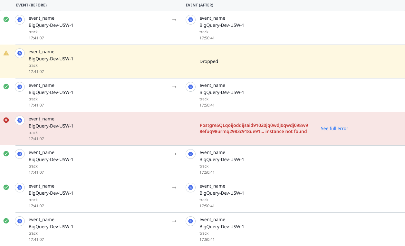
Task: Click BigQuery-Dev-USW-1 in the red error row
Action: [51, 126]
